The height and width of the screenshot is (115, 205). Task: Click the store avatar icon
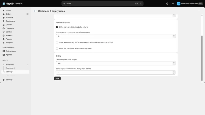pyautogui.click(x=178, y=4)
